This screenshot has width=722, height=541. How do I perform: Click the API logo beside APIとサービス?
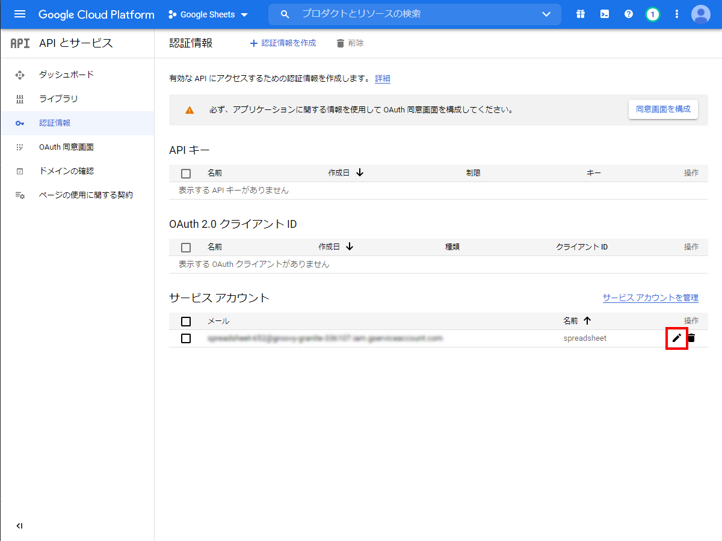(x=20, y=43)
